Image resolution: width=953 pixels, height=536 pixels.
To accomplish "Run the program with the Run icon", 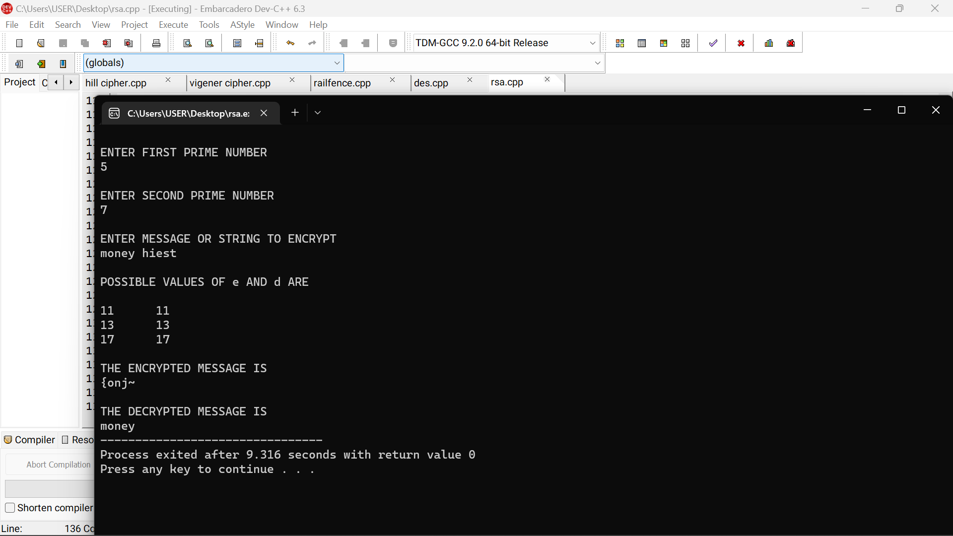I will (x=642, y=43).
